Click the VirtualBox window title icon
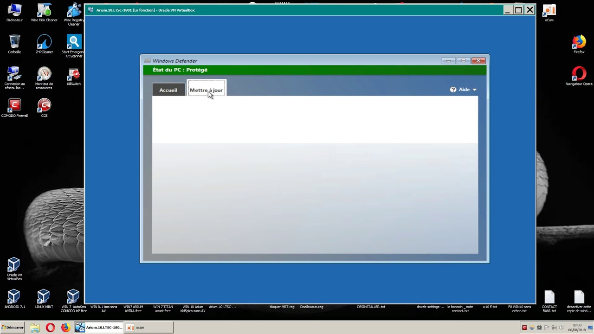Viewport: 594px width, 334px height. coord(91,10)
